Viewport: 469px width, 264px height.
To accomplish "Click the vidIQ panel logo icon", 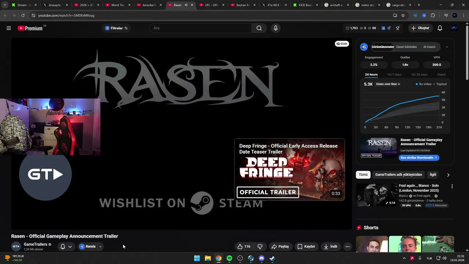I will click(x=364, y=47).
